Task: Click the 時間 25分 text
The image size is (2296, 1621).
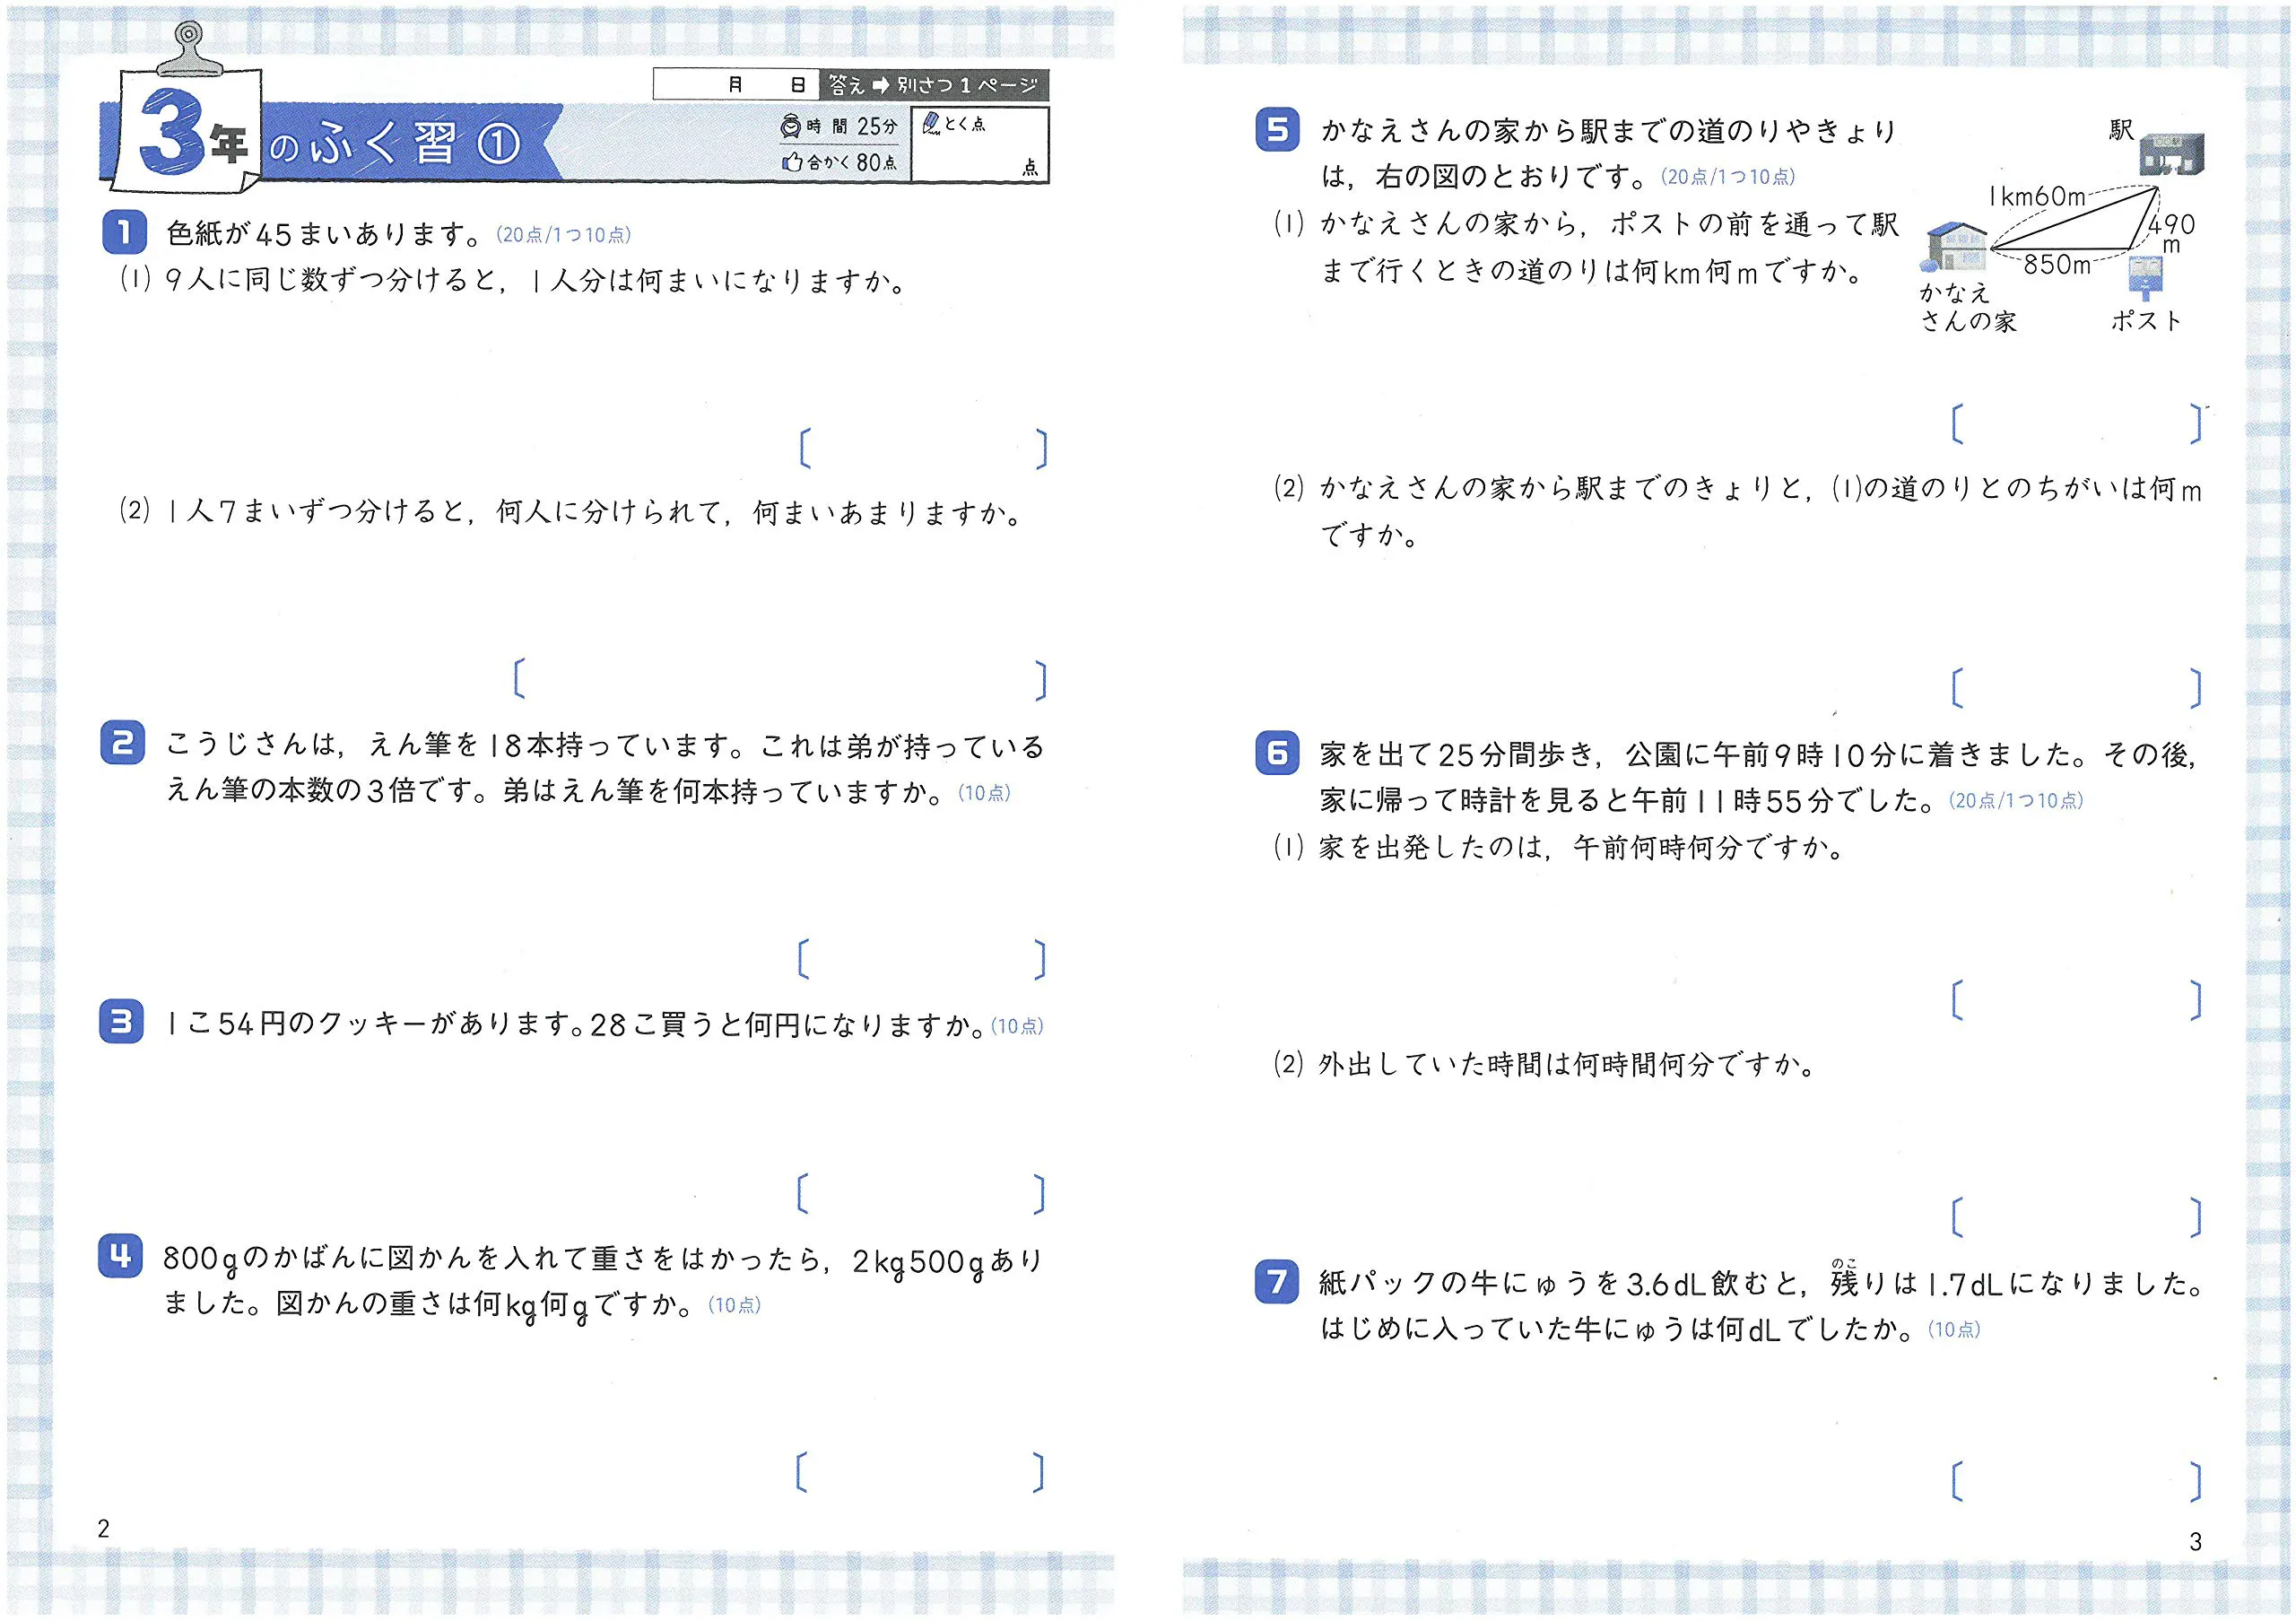Action: click(851, 127)
